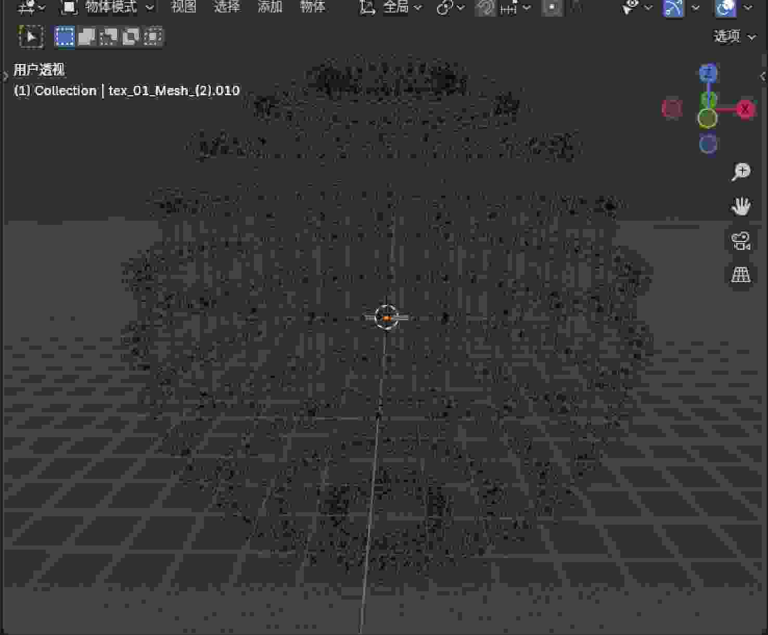
Task: Expand the 选项 options dropdown
Action: [x=734, y=36]
